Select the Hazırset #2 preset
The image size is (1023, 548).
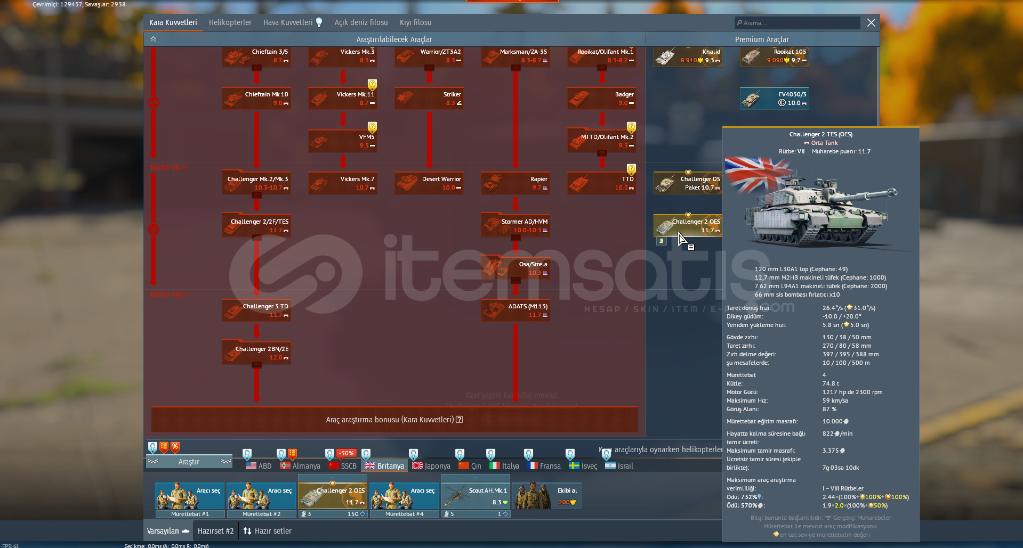point(215,531)
